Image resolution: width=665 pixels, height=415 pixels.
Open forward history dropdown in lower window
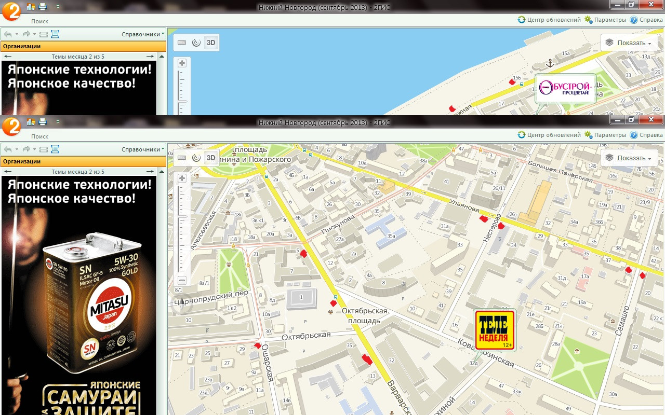pos(34,149)
